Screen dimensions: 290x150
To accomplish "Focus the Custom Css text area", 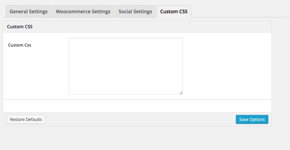I will click(126, 66).
